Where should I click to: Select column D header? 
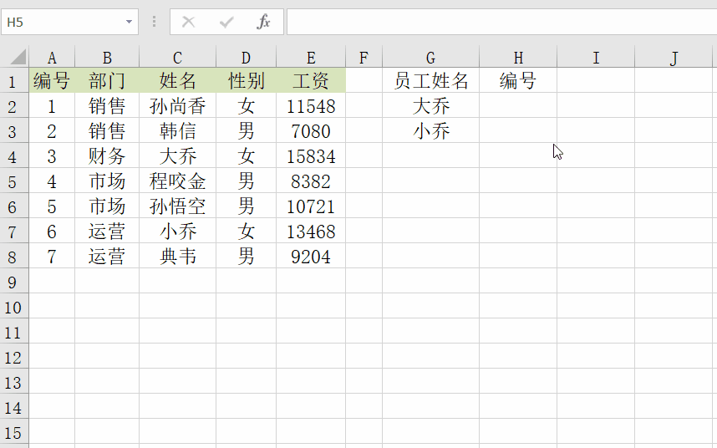coord(246,58)
